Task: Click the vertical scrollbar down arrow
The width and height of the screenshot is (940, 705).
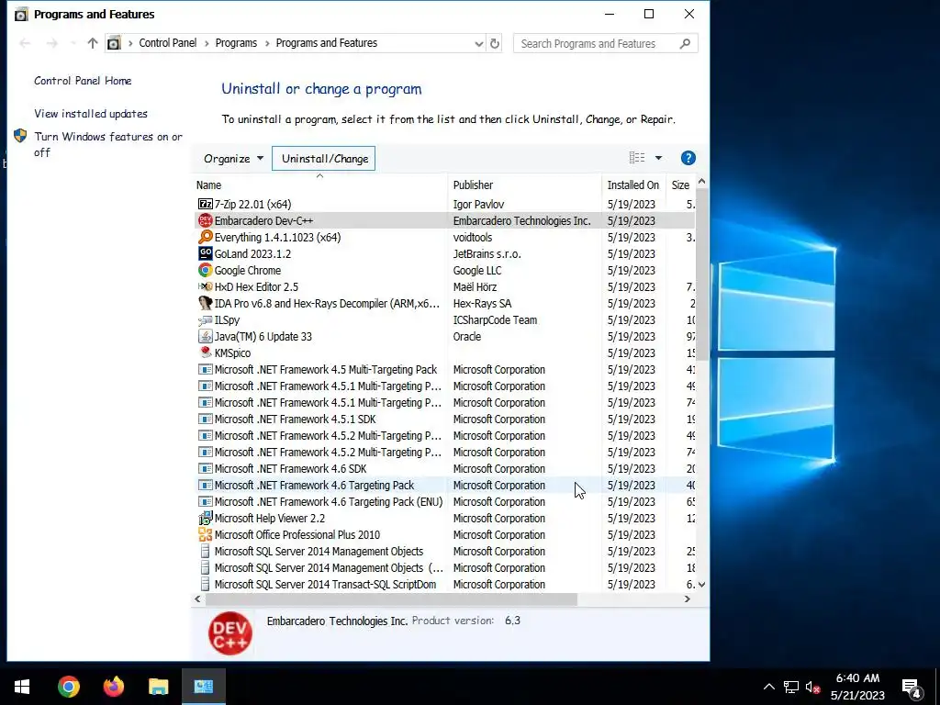Action: click(x=702, y=585)
